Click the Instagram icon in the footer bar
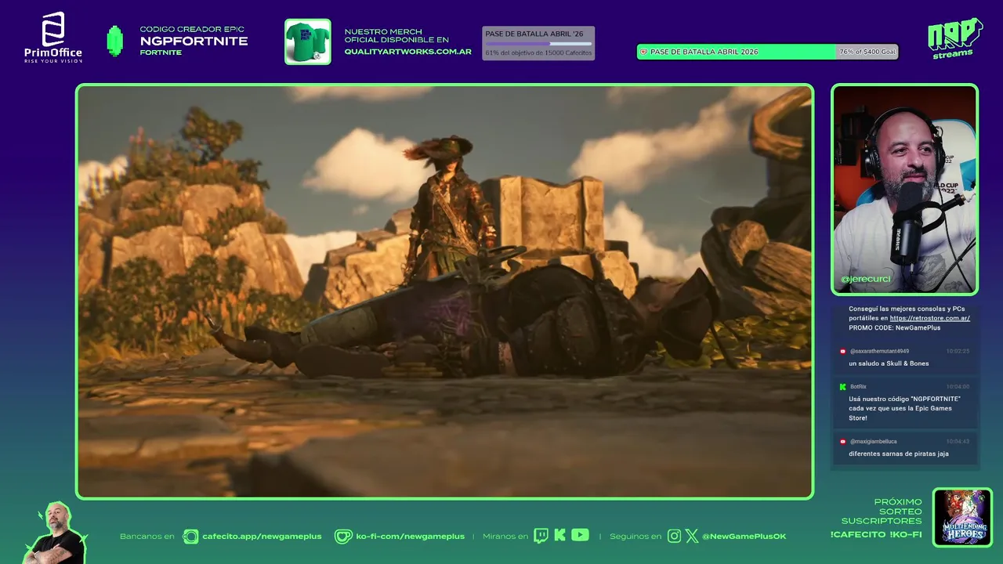The width and height of the screenshot is (1003, 564). pos(674,536)
